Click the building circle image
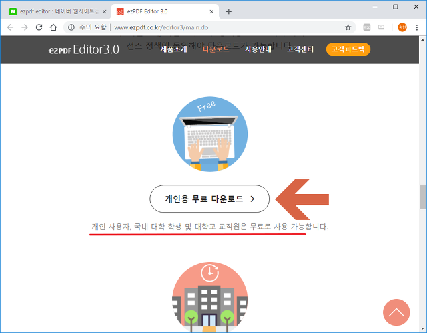Image resolution: width=427 pixels, height=333 pixels. point(210,298)
